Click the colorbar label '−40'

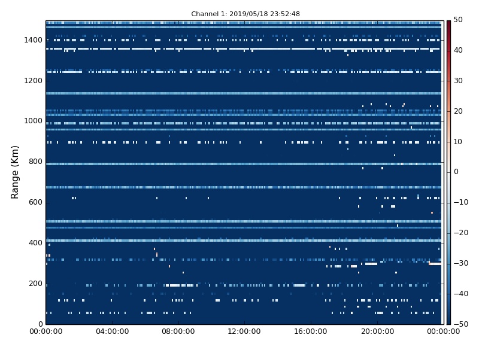point(460,294)
